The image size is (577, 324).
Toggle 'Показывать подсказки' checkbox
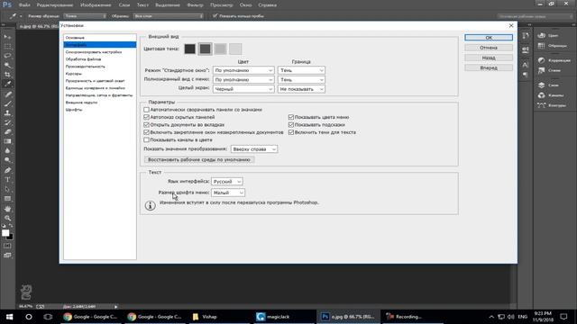click(291, 125)
